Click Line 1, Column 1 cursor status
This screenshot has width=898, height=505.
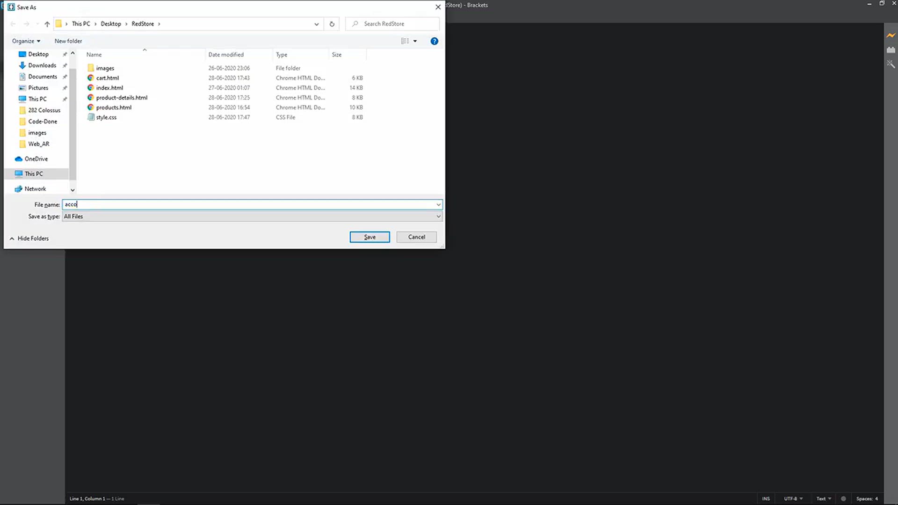pyautogui.click(x=87, y=499)
